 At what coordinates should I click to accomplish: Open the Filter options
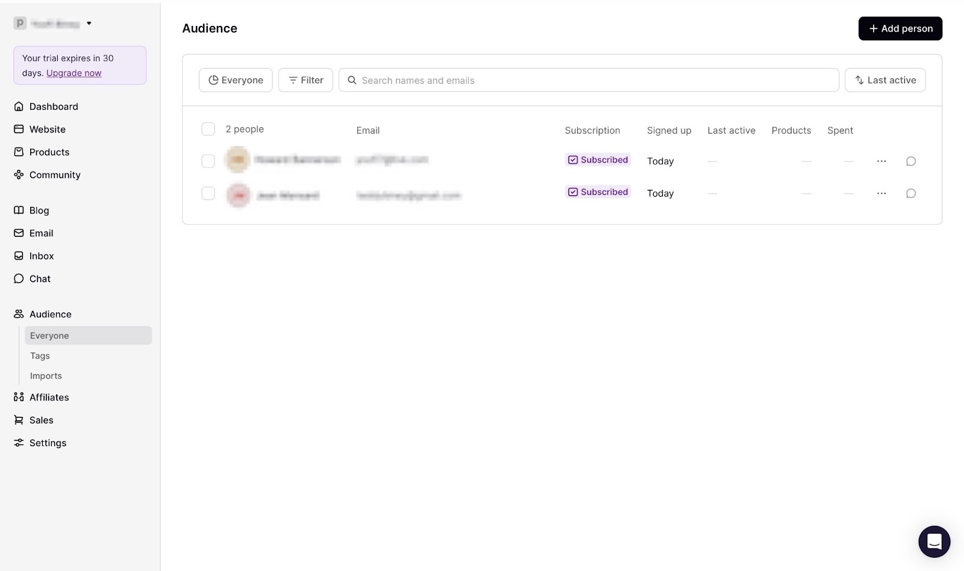point(305,80)
